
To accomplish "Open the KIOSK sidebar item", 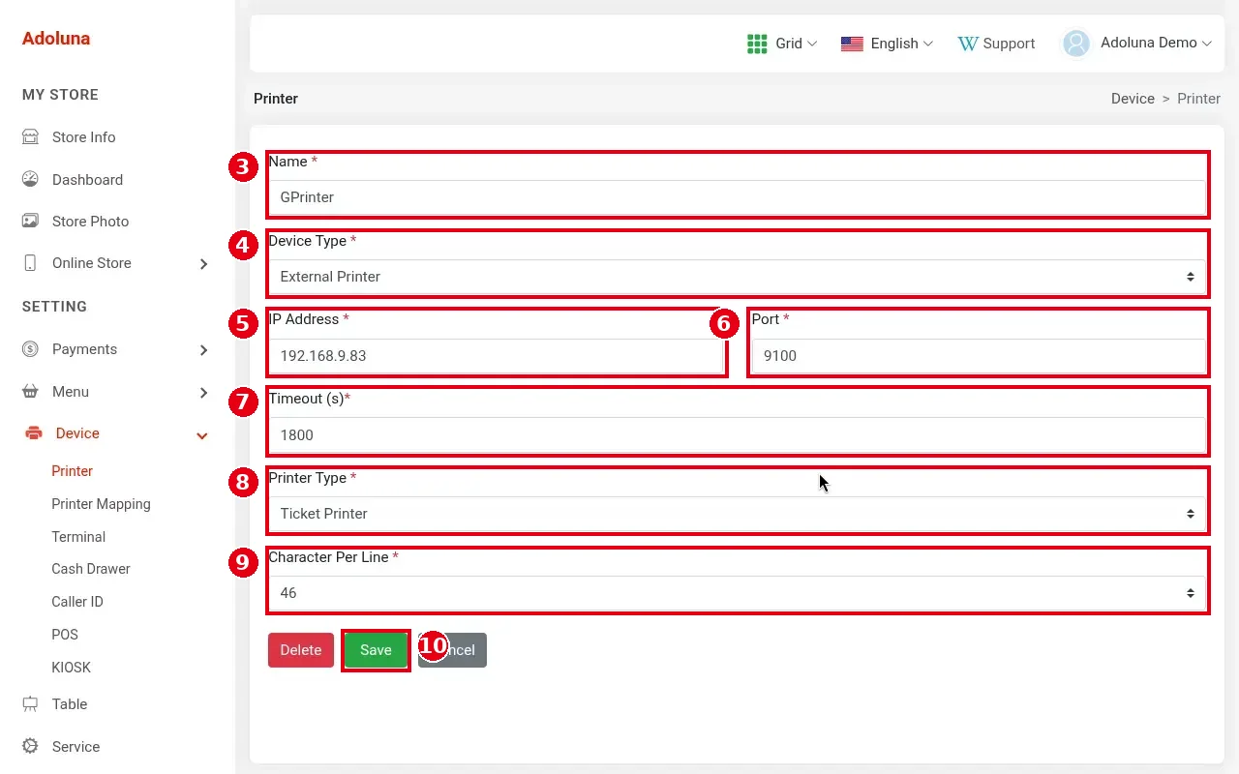I will (x=71, y=667).
